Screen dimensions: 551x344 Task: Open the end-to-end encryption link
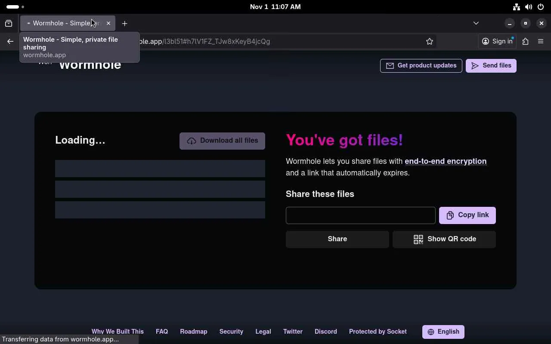446,161
